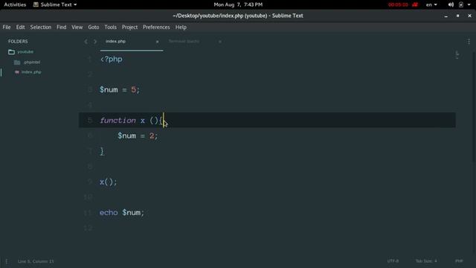Viewport: 476px width, 268px height.
Task: Close the second faded tab
Action: coord(220,42)
